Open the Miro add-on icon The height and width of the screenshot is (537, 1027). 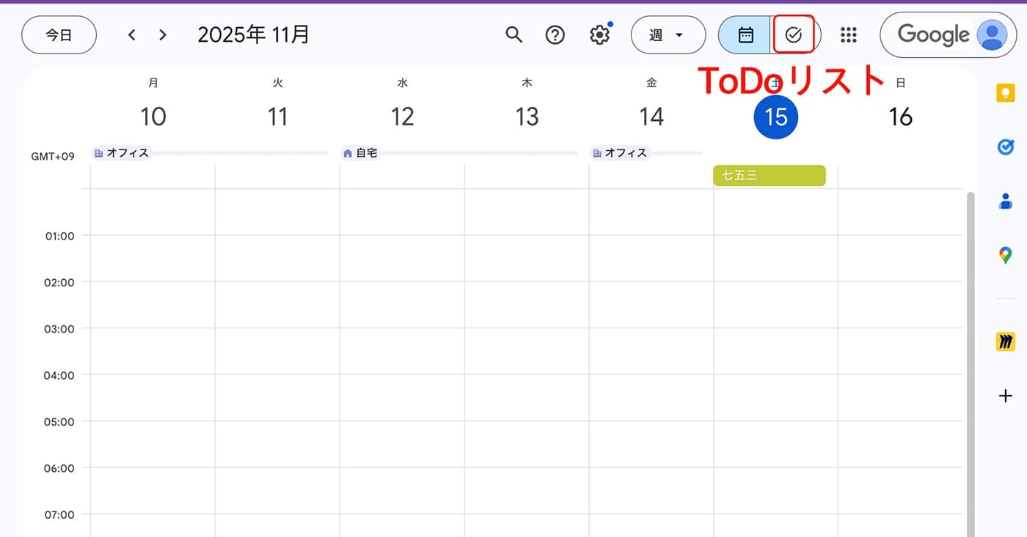coord(1005,341)
